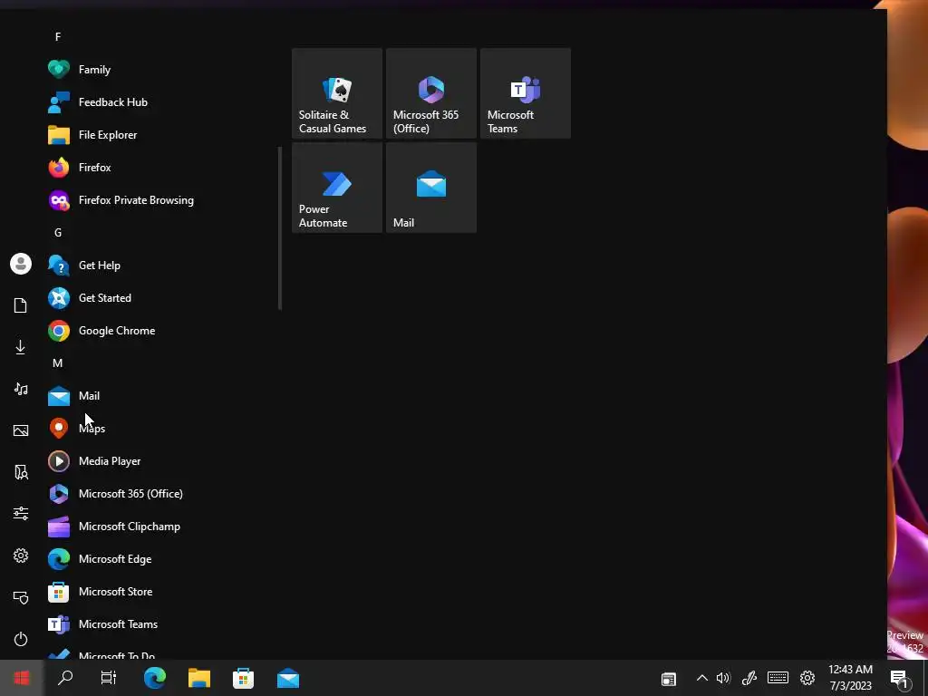Open File Explorer from taskbar
Viewport: 928px width, 696px height.
199,678
